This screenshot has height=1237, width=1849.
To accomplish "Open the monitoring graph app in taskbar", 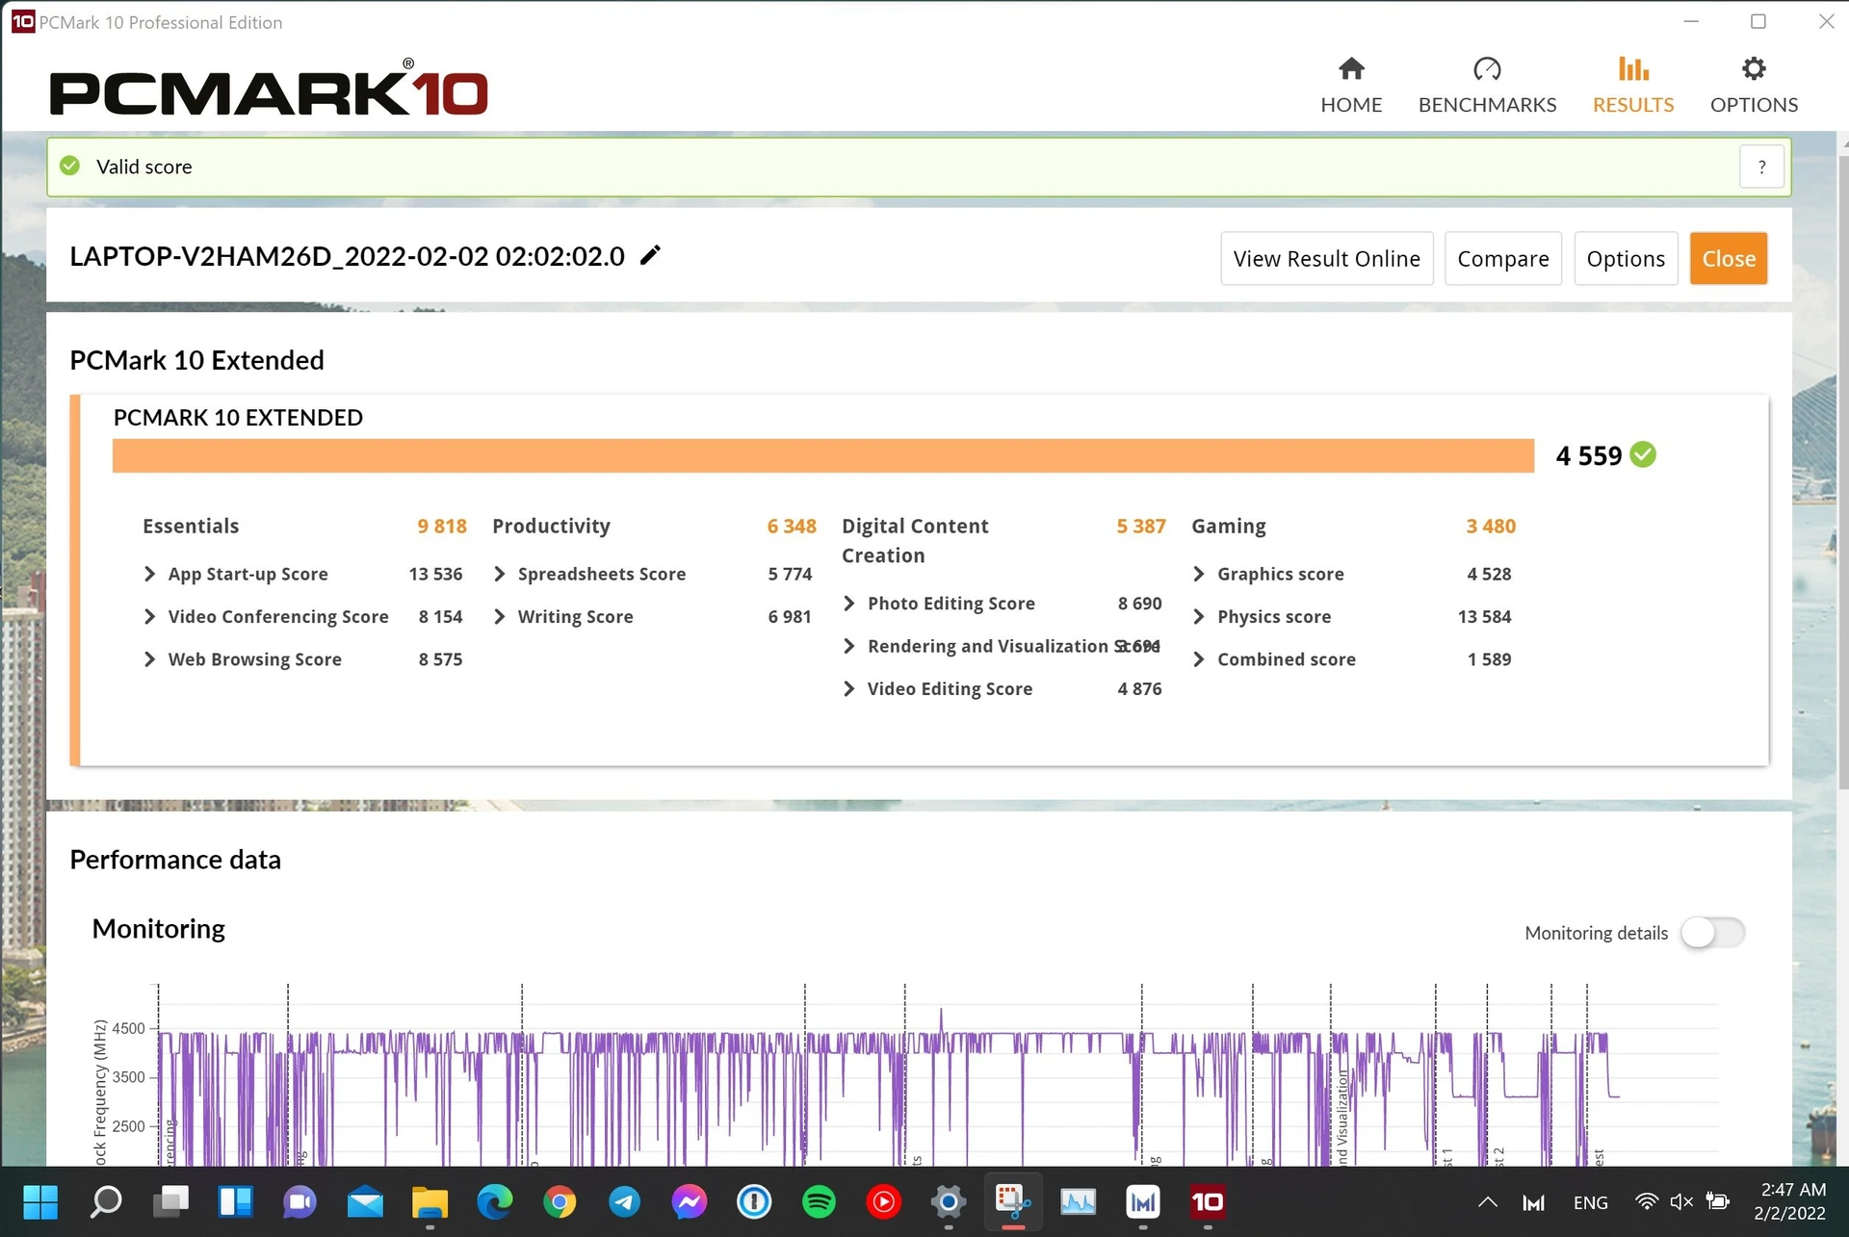I will point(1078,1202).
